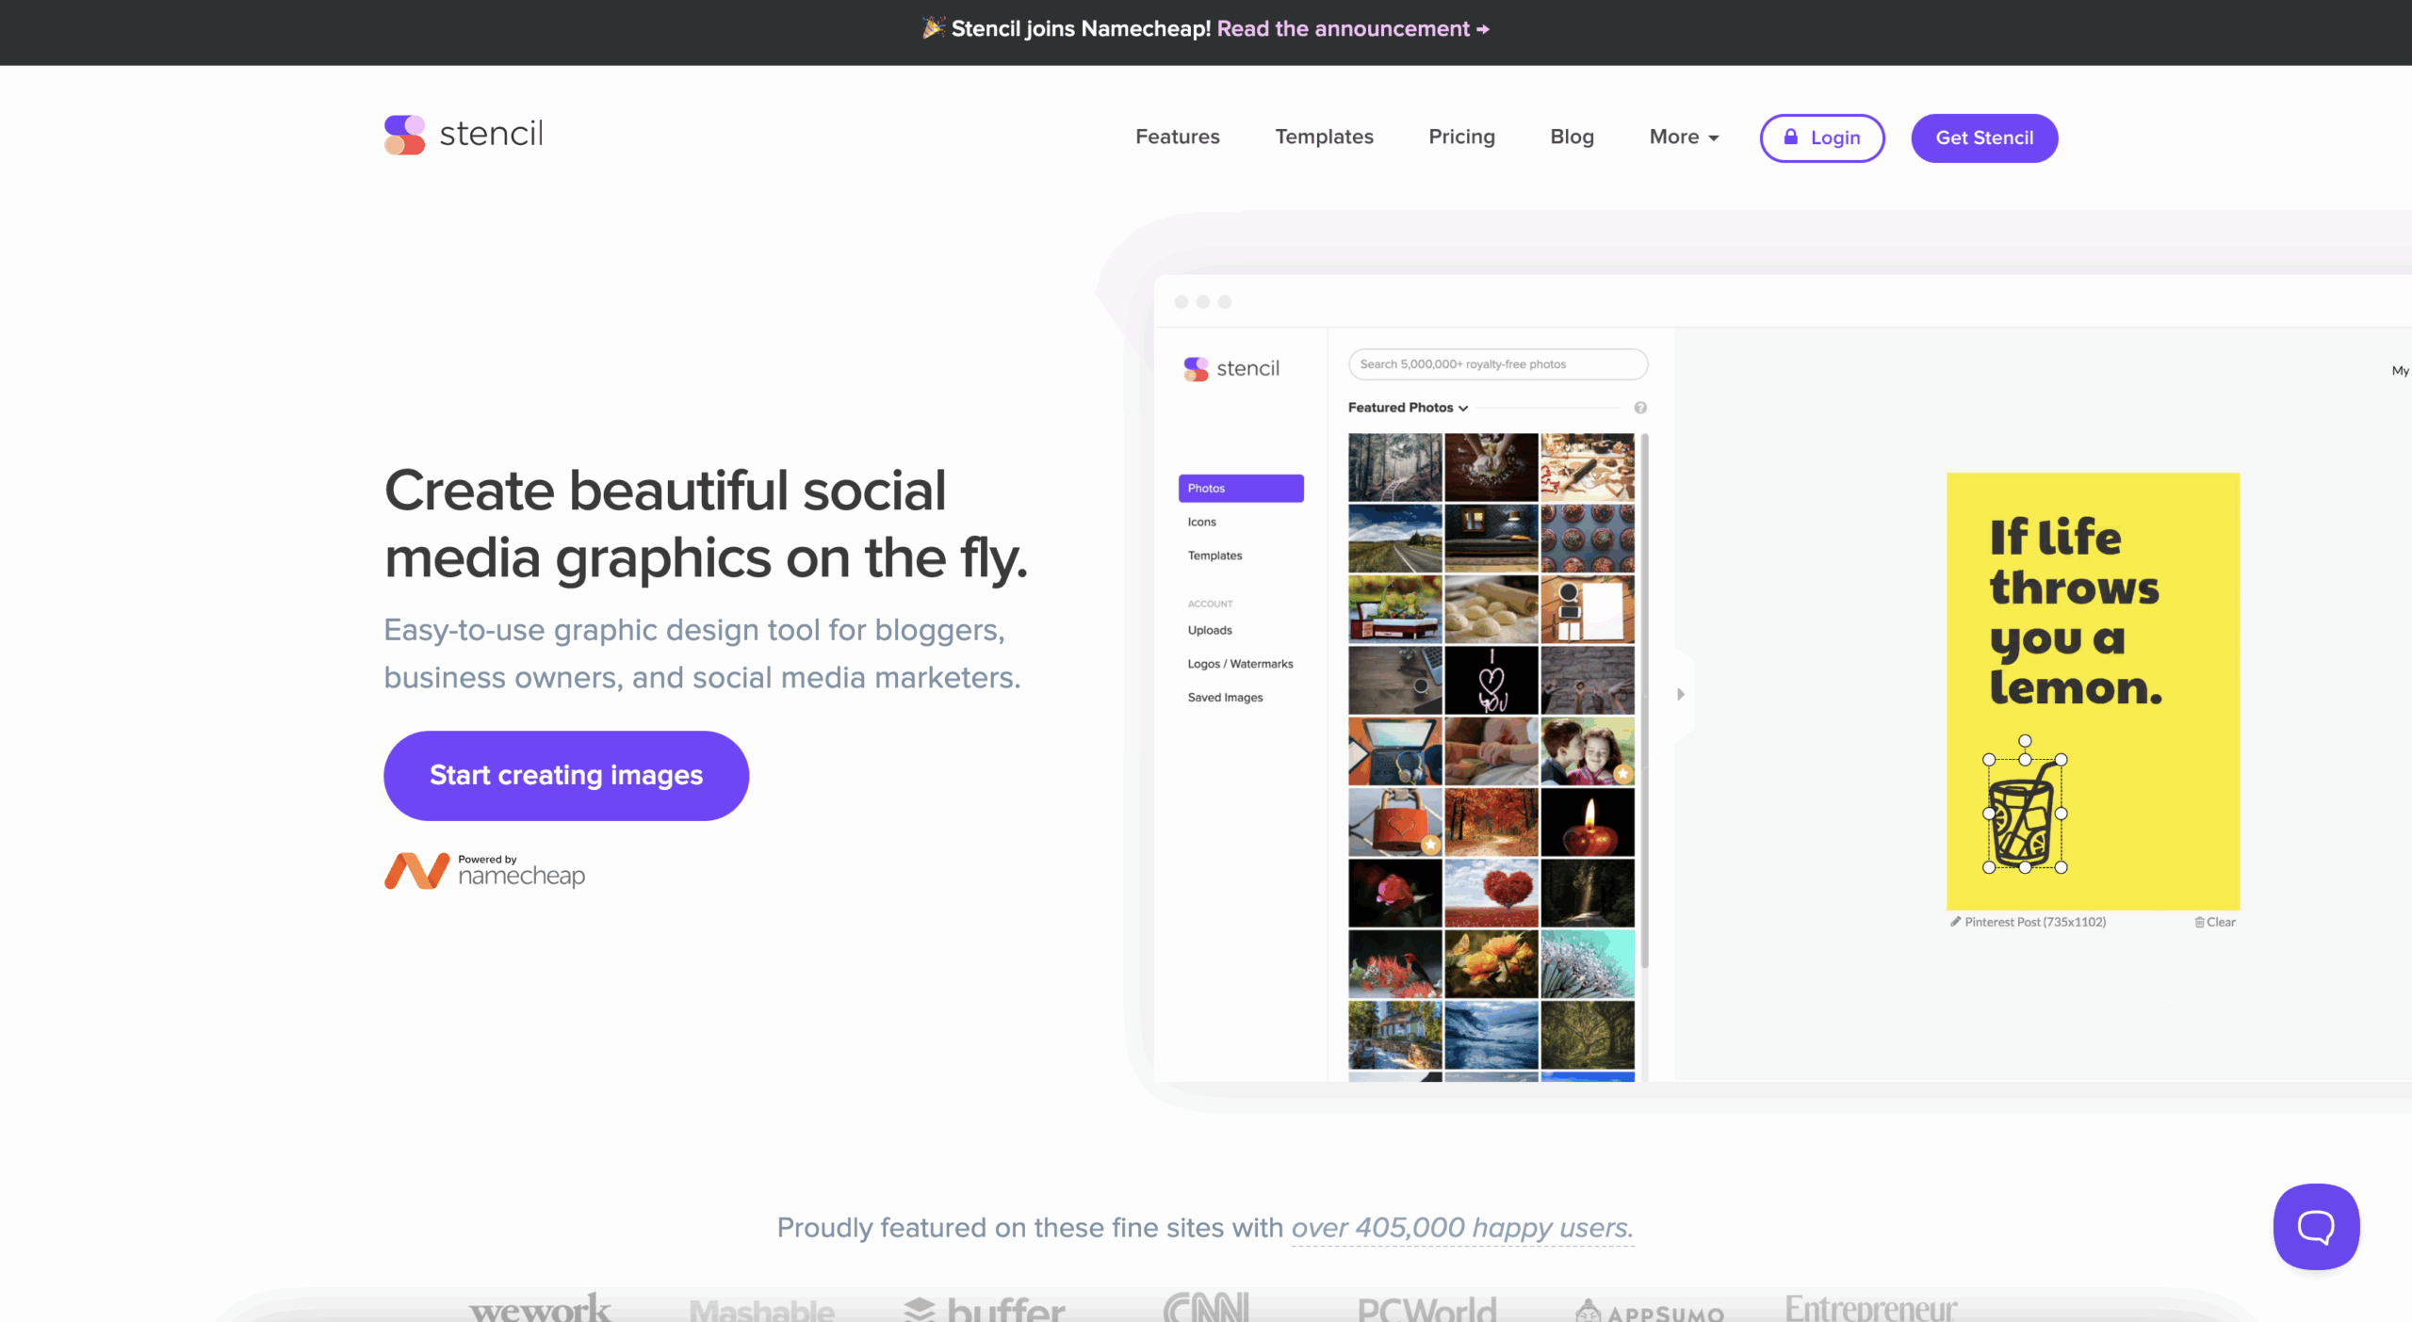This screenshot has height=1322, width=2412.
Task: Open the Features menu item
Action: (x=1177, y=137)
